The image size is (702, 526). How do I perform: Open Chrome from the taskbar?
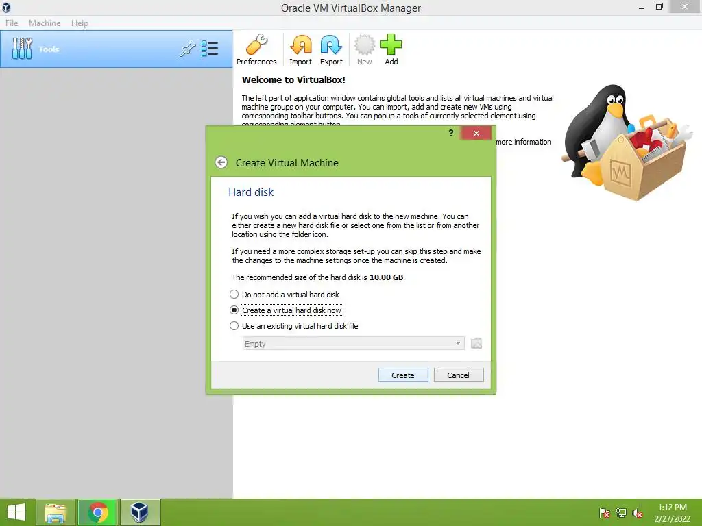click(x=97, y=512)
